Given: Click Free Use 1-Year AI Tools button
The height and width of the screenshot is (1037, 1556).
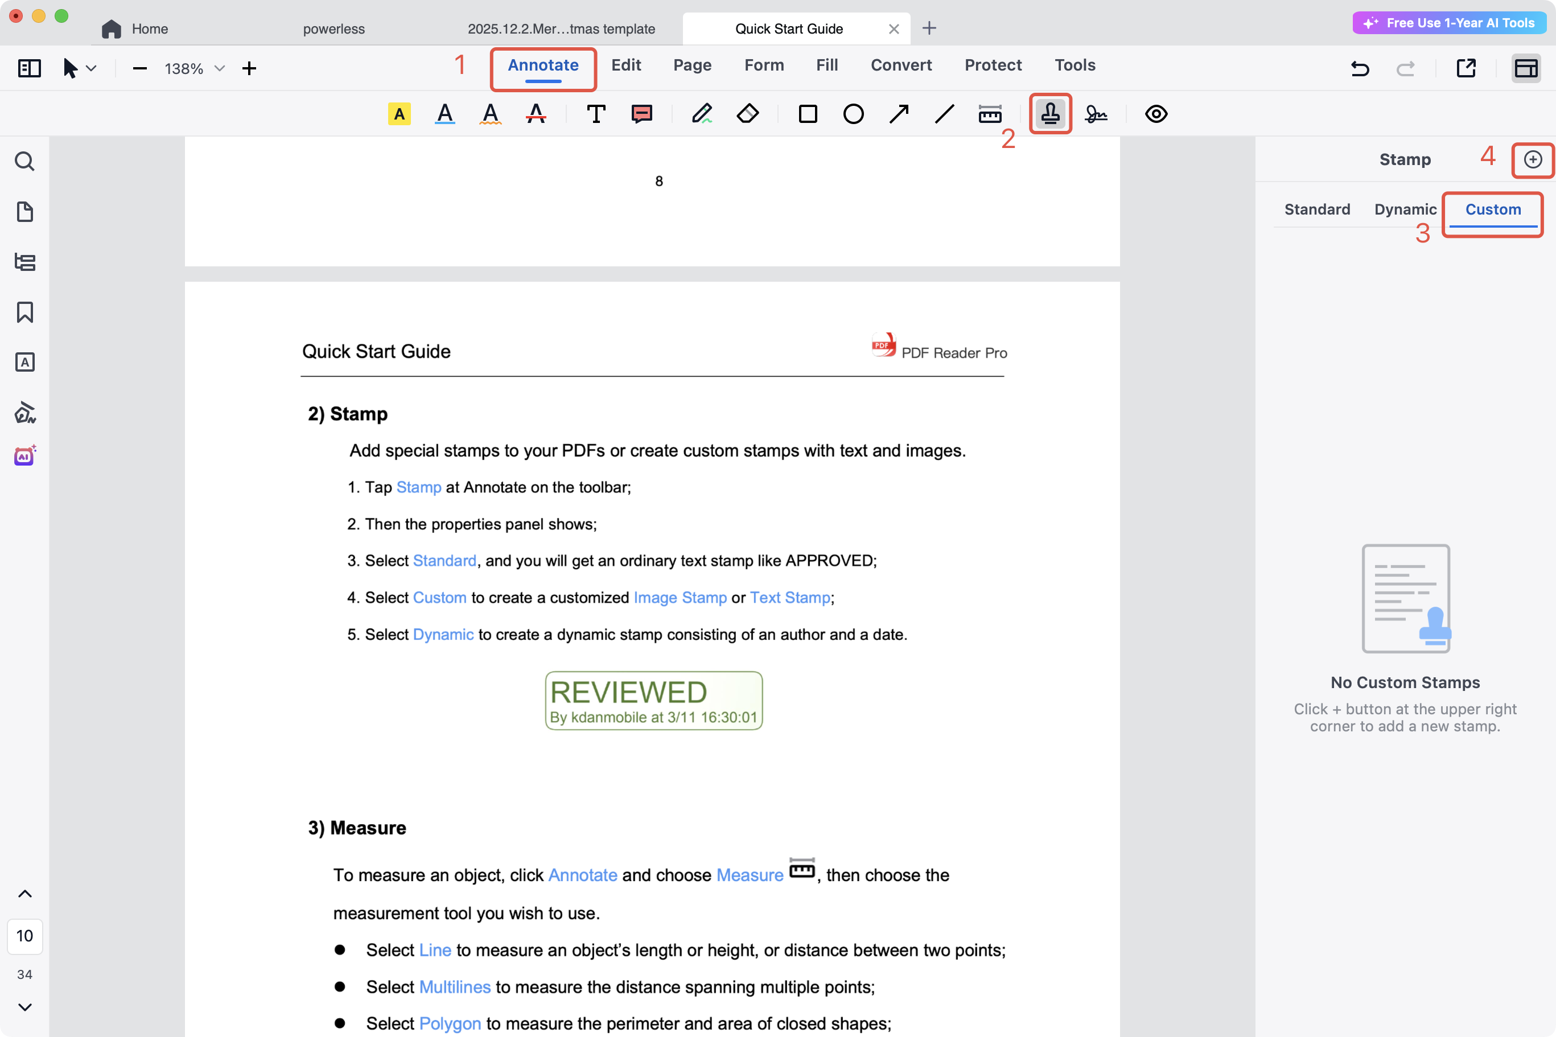Looking at the screenshot, I should coord(1449,23).
